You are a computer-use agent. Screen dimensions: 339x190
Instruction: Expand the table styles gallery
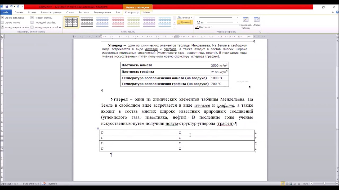175,27
